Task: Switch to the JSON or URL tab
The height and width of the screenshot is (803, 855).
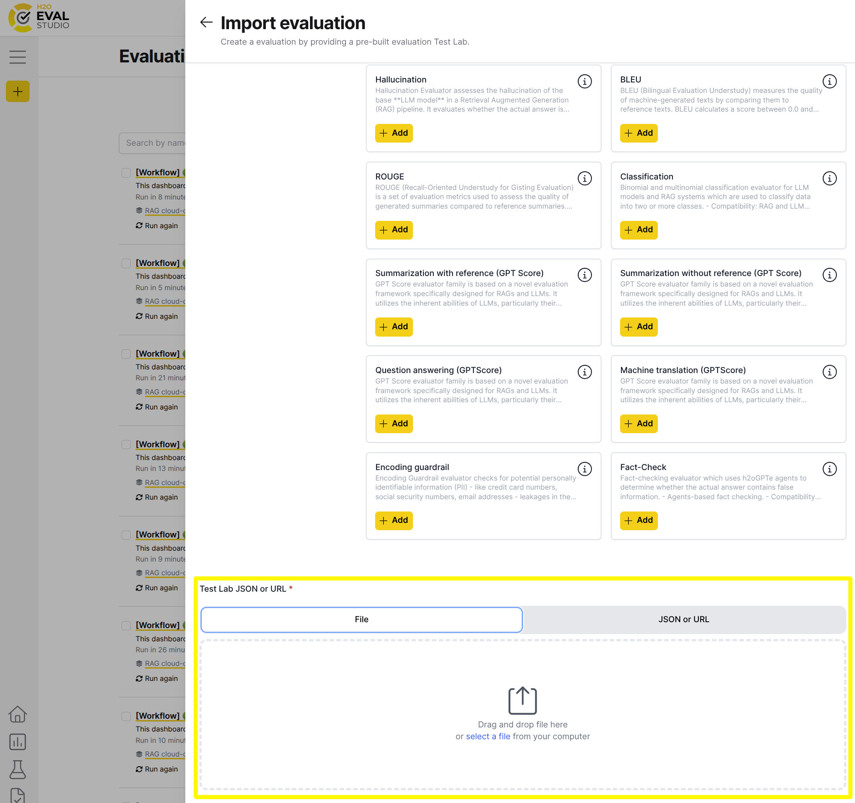Action: pos(683,619)
